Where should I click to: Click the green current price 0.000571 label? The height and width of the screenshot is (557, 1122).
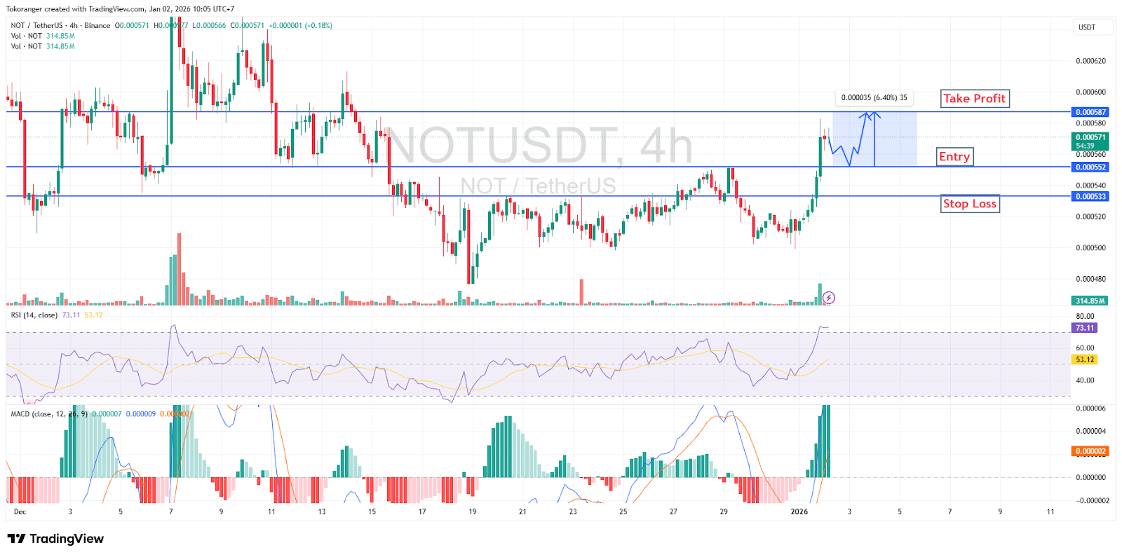pos(1090,138)
